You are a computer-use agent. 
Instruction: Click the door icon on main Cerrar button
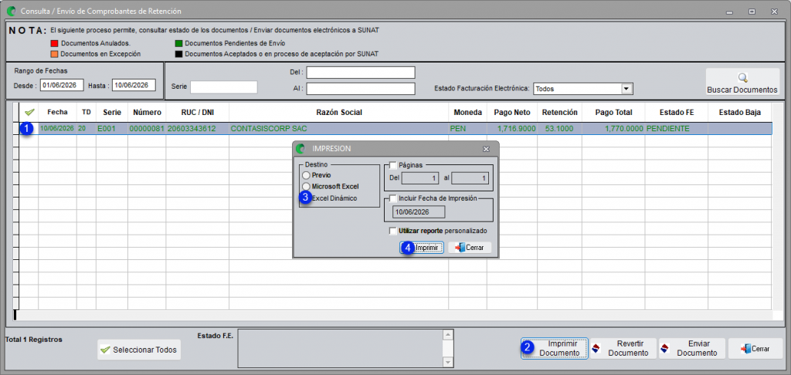coord(745,348)
